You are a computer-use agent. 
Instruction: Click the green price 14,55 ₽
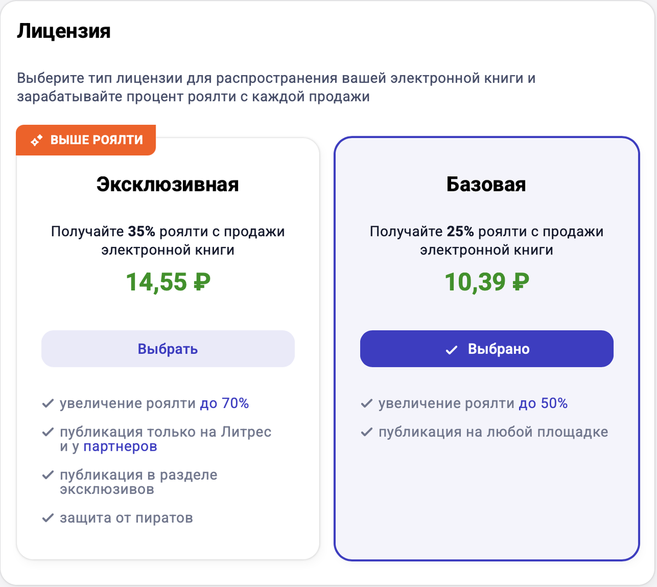[168, 282]
